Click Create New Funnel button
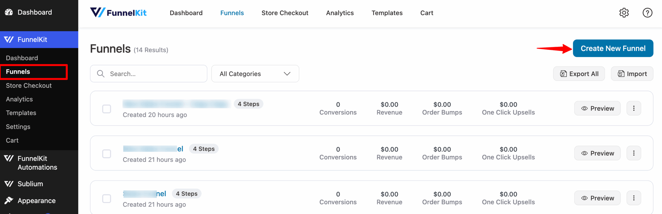Screen dimensions: 662x214 click(x=613, y=48)
